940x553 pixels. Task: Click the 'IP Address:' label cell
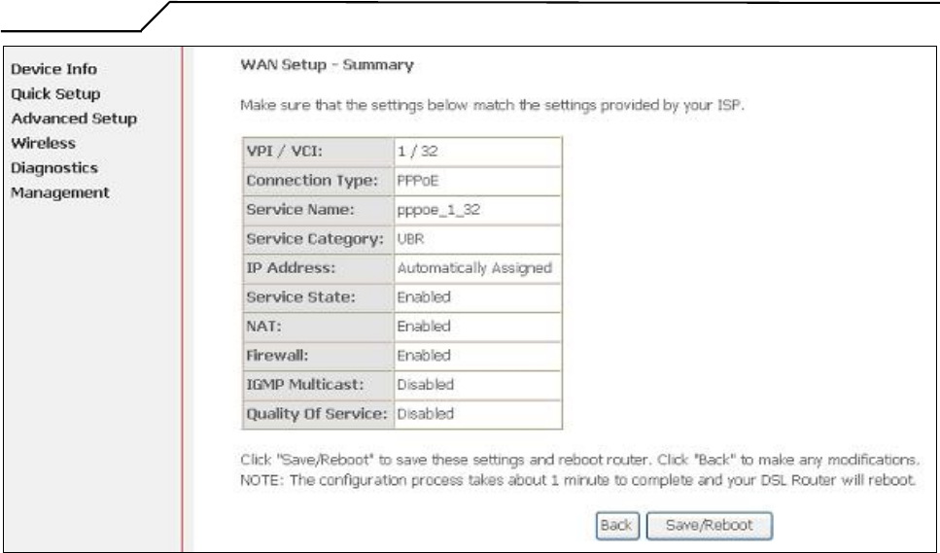click(x=318, y=268)
